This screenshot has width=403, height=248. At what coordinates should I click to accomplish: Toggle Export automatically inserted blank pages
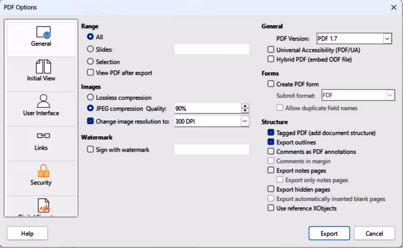[x=270, y=199]
